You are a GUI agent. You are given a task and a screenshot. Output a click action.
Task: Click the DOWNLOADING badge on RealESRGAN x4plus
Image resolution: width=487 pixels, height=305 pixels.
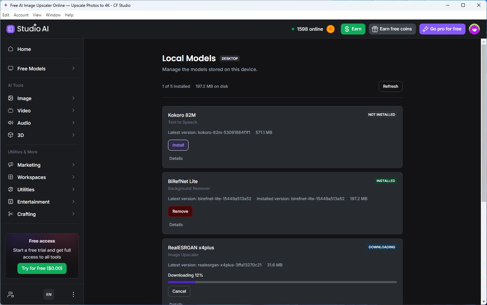pyautogui.click(x=382, y=247)
